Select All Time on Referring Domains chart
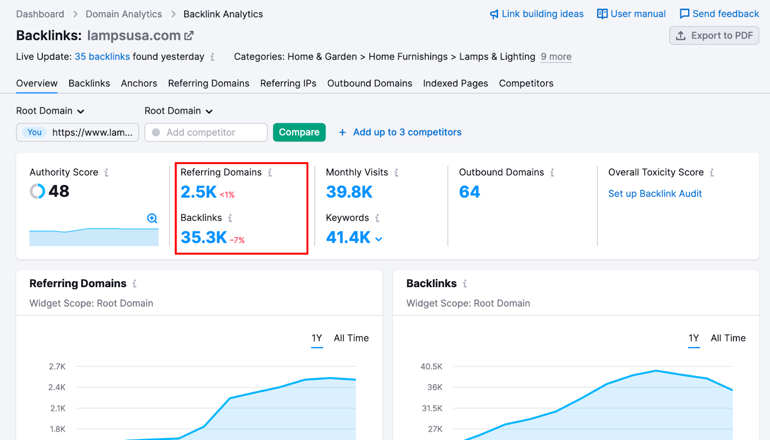770x440 pixels. tap(351, 338)
